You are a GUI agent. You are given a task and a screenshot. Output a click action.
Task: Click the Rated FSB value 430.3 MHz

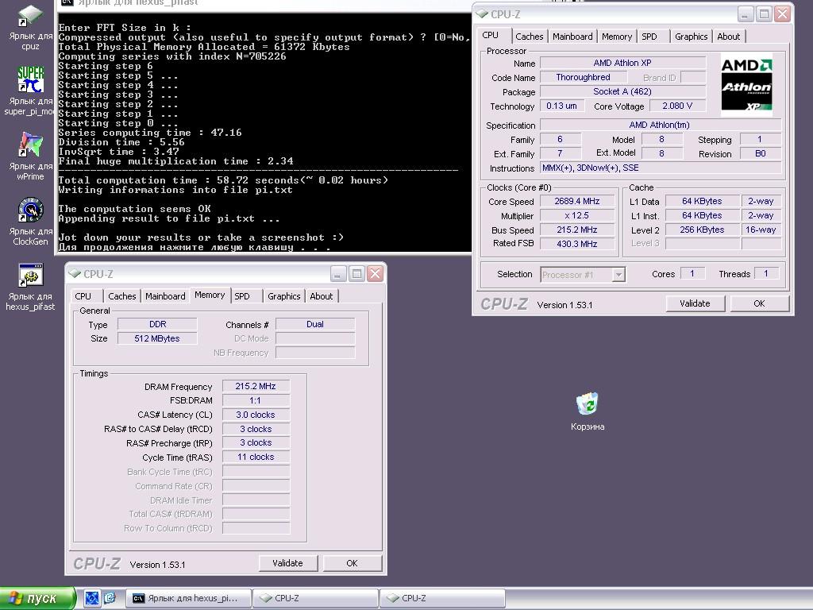(x=577, y=244)
